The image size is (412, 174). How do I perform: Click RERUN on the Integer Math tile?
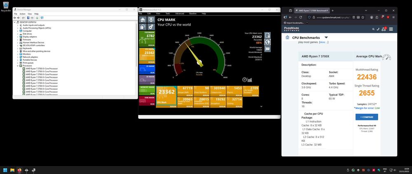point(189,95)
